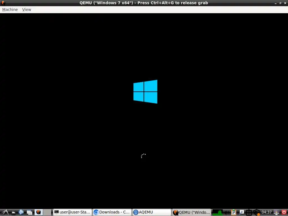Image resolution: width=288 pixels, height=216 pixels.
Task: Click the green CPU usage monitor
Action: 217,212
